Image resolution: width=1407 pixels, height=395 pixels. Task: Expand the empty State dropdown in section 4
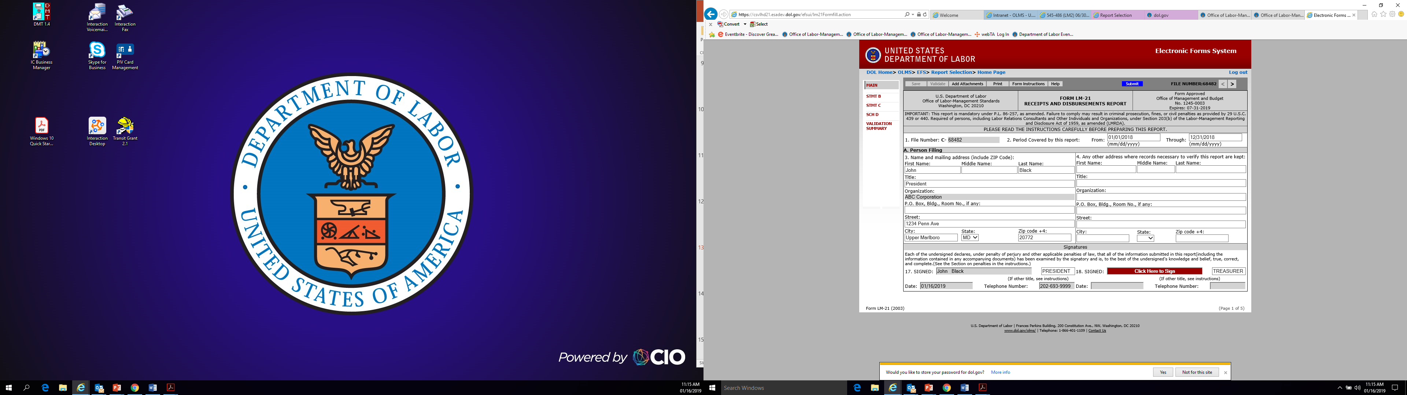[x=1145, y=238]
